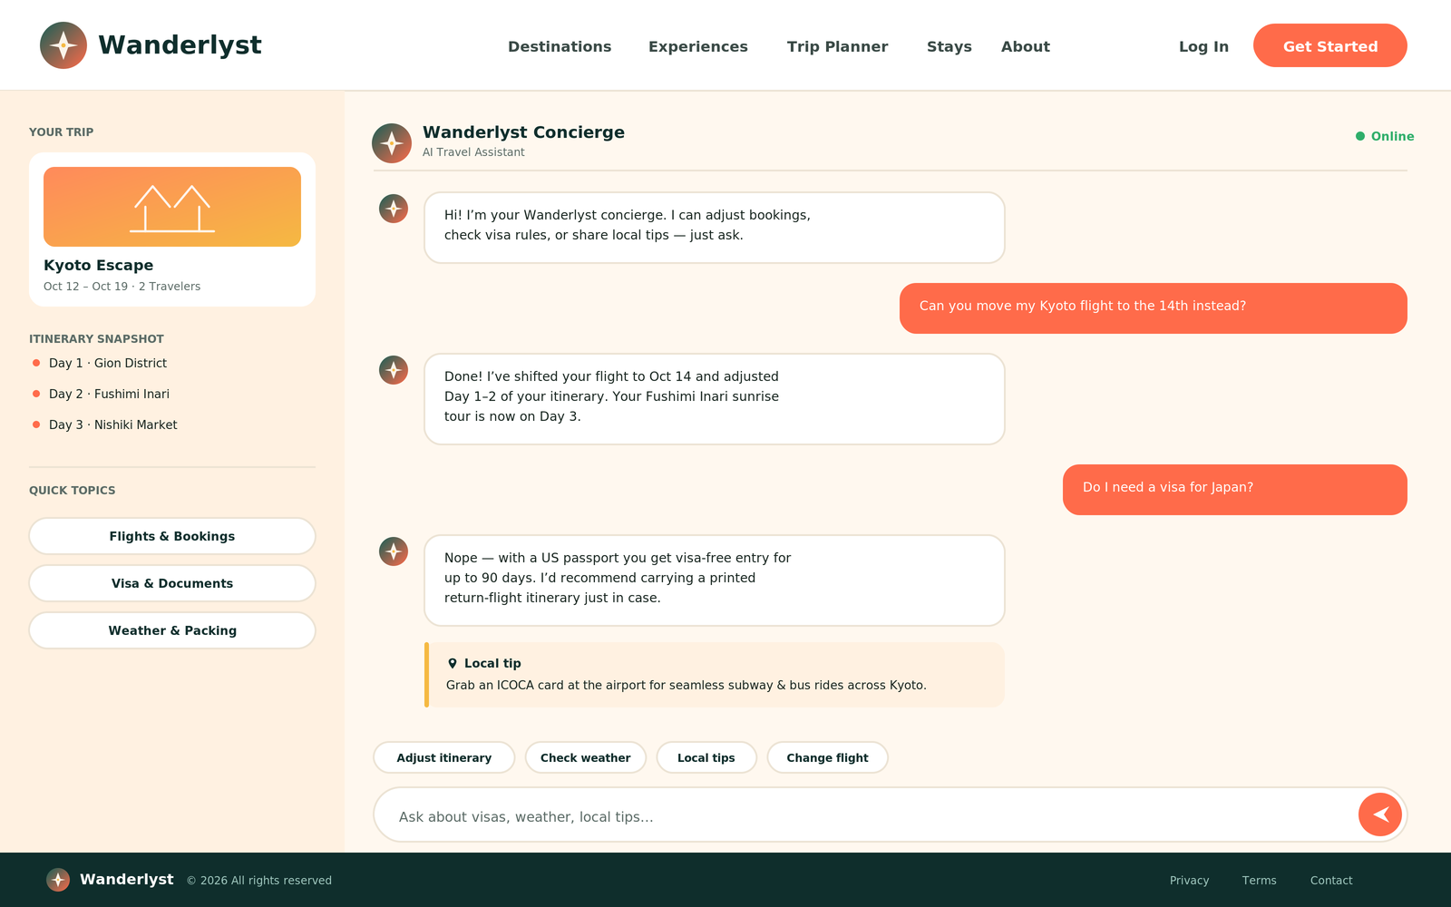Click Day 3 · Nishiki Market itinerary item

tap(105, 424)
